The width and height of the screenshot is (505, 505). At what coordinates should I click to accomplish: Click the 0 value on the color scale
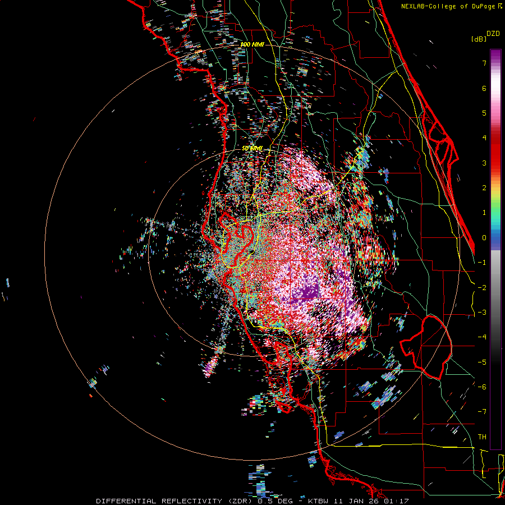[484, 238]
